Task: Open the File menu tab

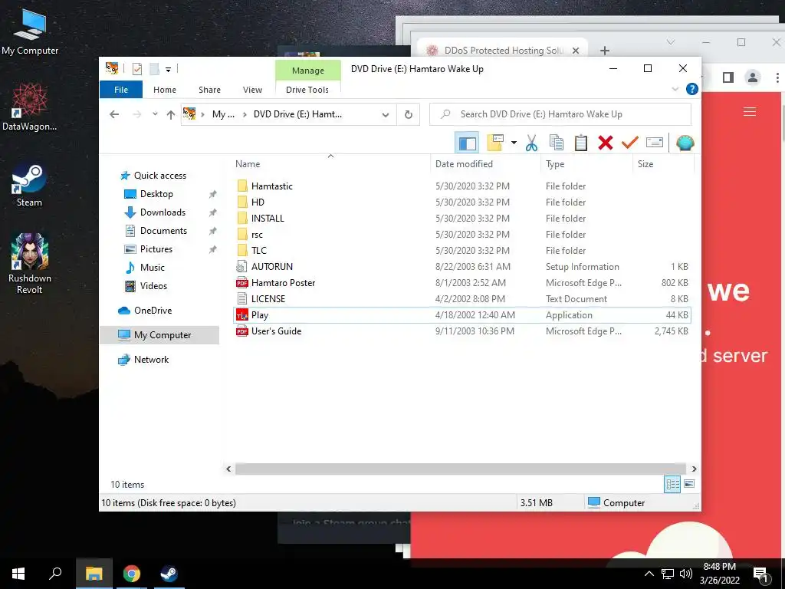Action: [121, 90]
